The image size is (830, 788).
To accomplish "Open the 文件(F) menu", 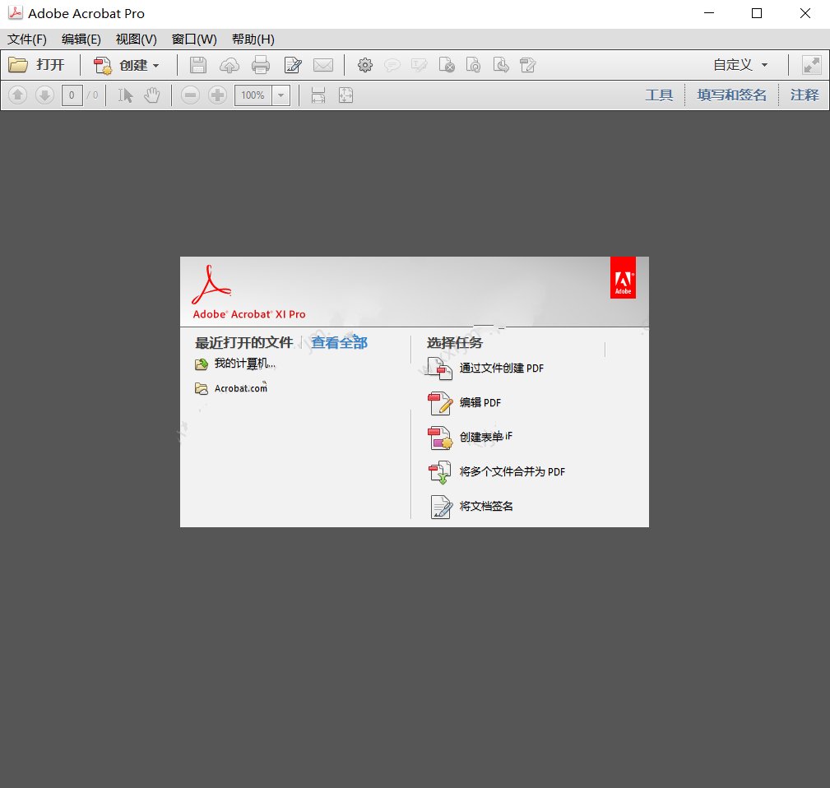I will (27, 39).
